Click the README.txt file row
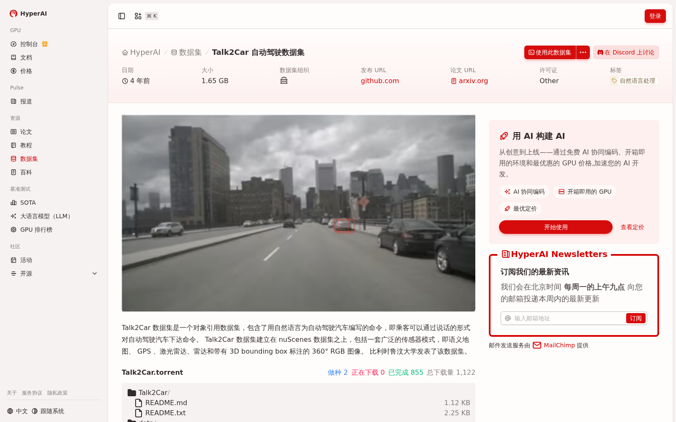Image resolution: width=676 pixels, height=422 pixels. click(x=298, y=413)
